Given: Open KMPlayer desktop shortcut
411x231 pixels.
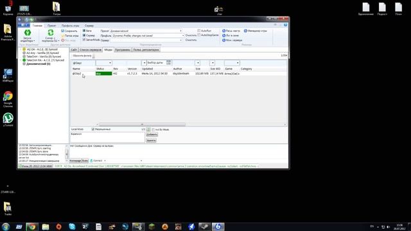Looking at the screenshot, I should pos(8,76).
